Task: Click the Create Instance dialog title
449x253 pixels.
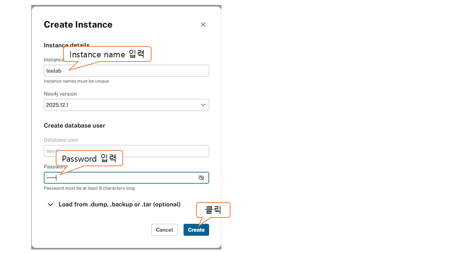Action: click(78, 25)
